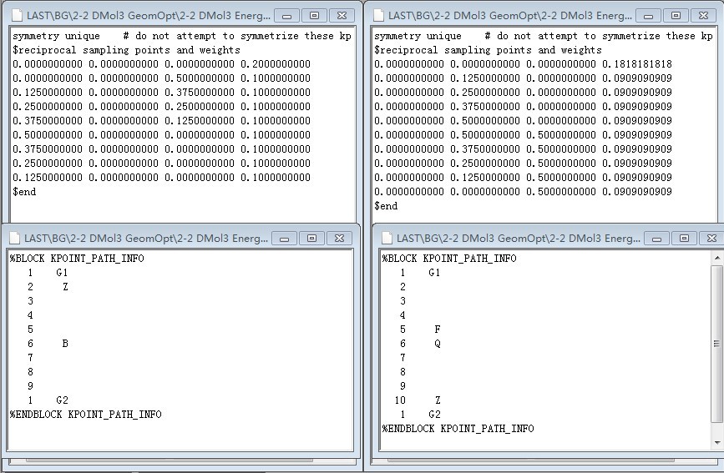Maximize the KPOINT window listing label Q
The image size is (724, 473).
684,239
